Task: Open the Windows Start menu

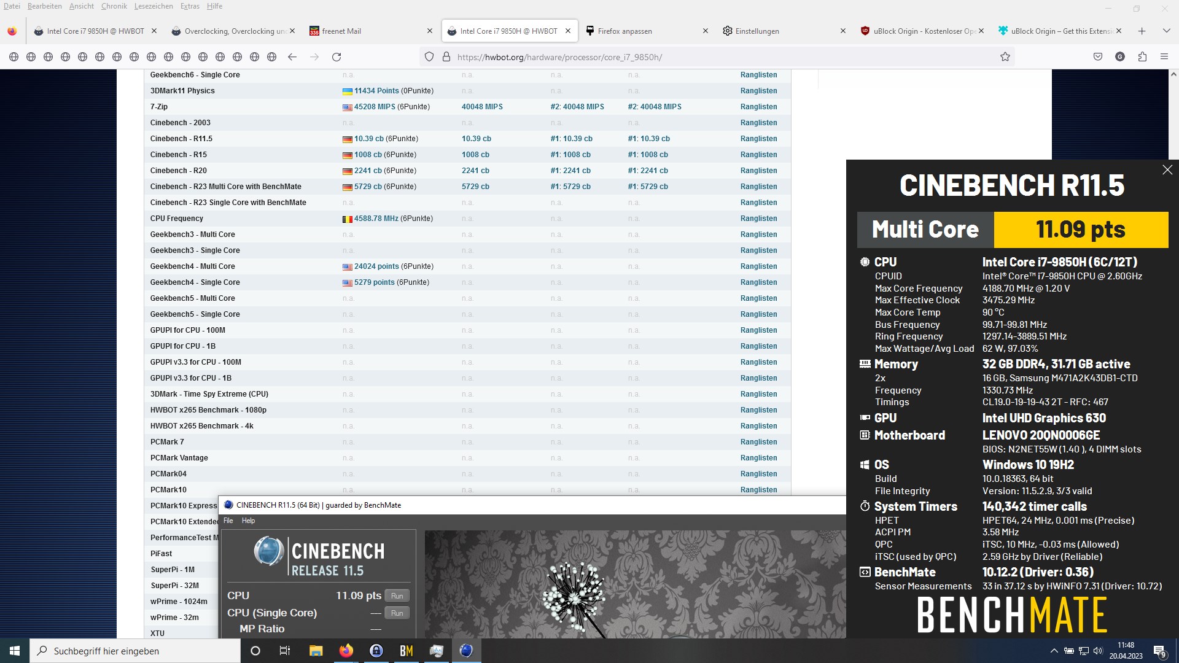Action: tap(15, 651)
